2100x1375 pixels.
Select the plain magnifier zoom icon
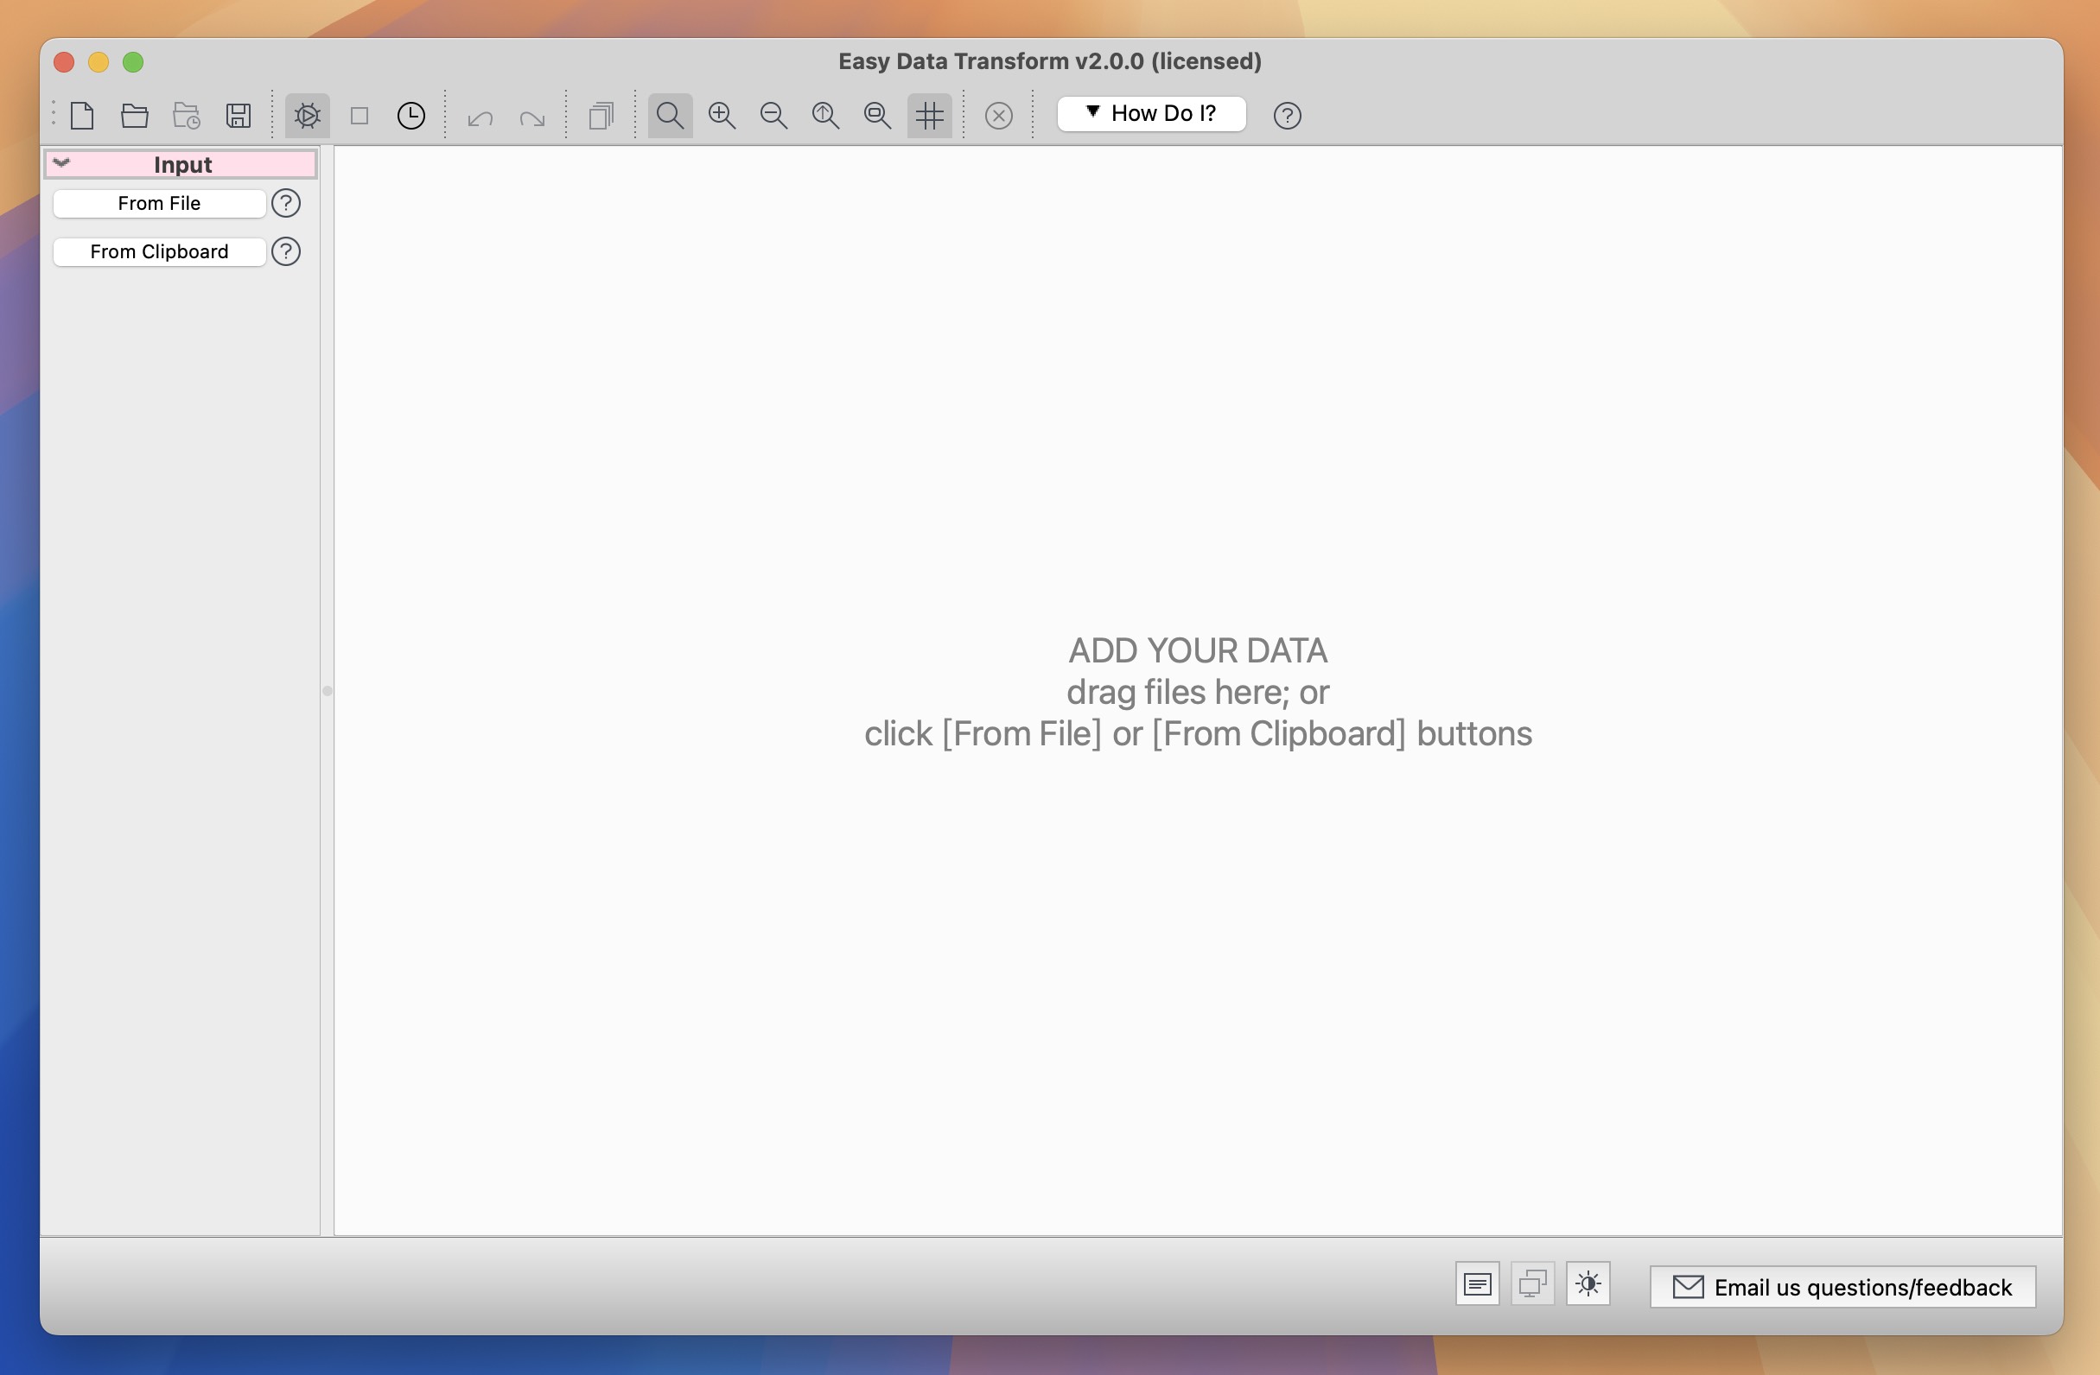pos(670,116)
